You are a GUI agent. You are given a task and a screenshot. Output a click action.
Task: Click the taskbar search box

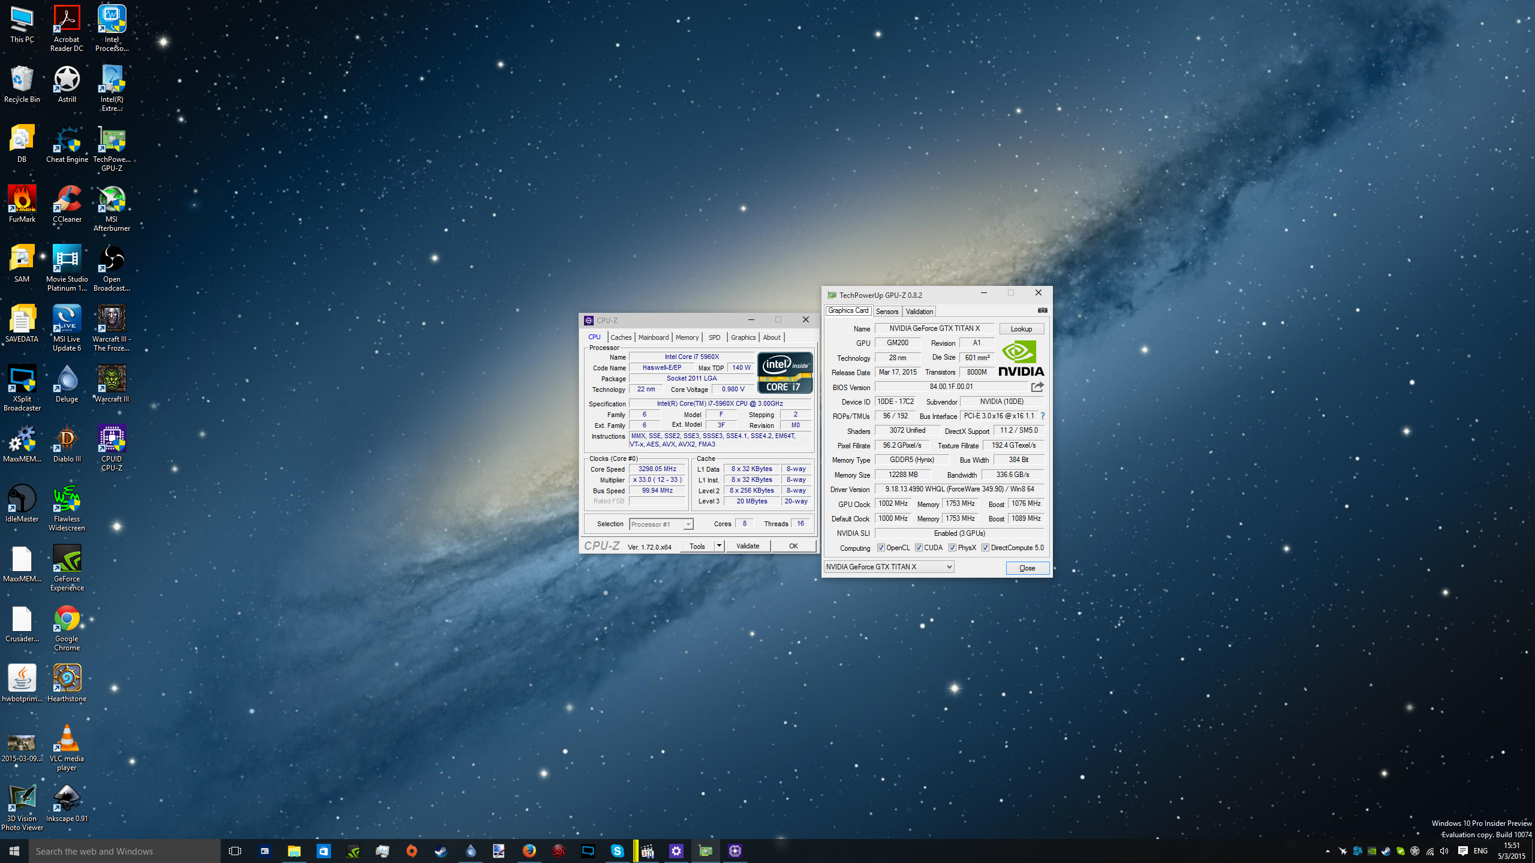[x=125, y=851]
